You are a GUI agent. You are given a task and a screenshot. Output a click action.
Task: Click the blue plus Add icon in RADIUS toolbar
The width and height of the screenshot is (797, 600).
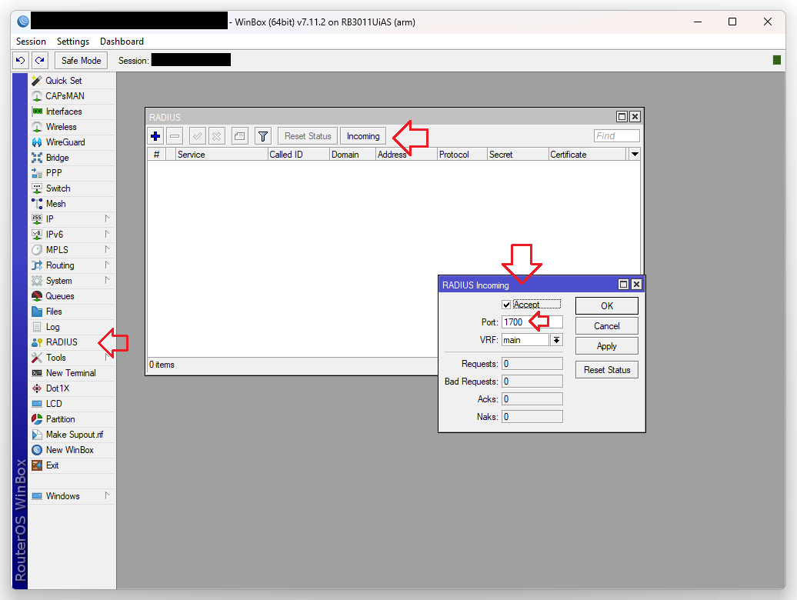(x=155, y=136)
